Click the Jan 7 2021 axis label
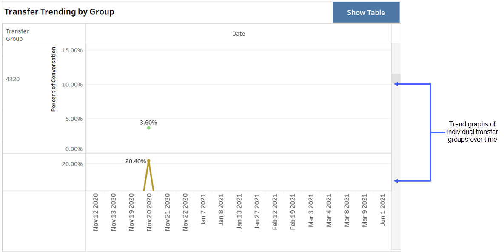This screenshot has width=504, height=252. coord(203,212)
